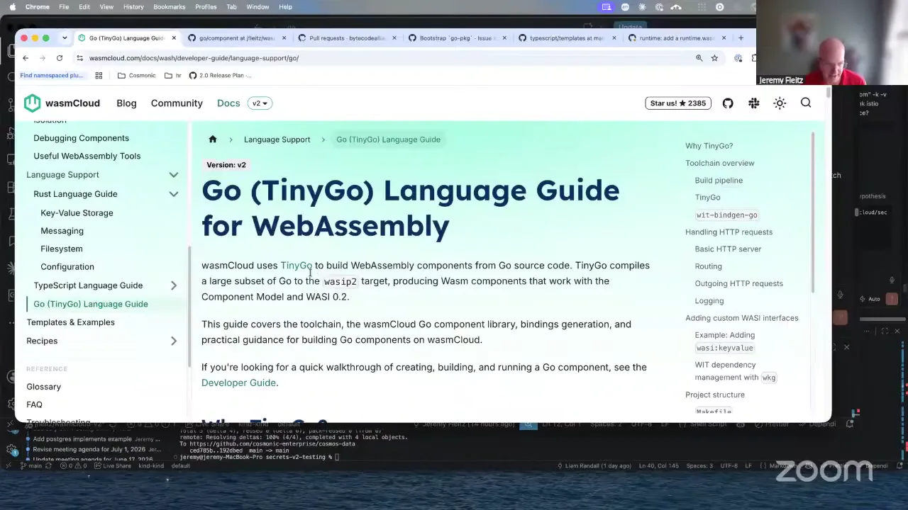The image size is (908, 510).
Task: Open the Bookmarks menu in menu bar
Action: click(169, 7)
